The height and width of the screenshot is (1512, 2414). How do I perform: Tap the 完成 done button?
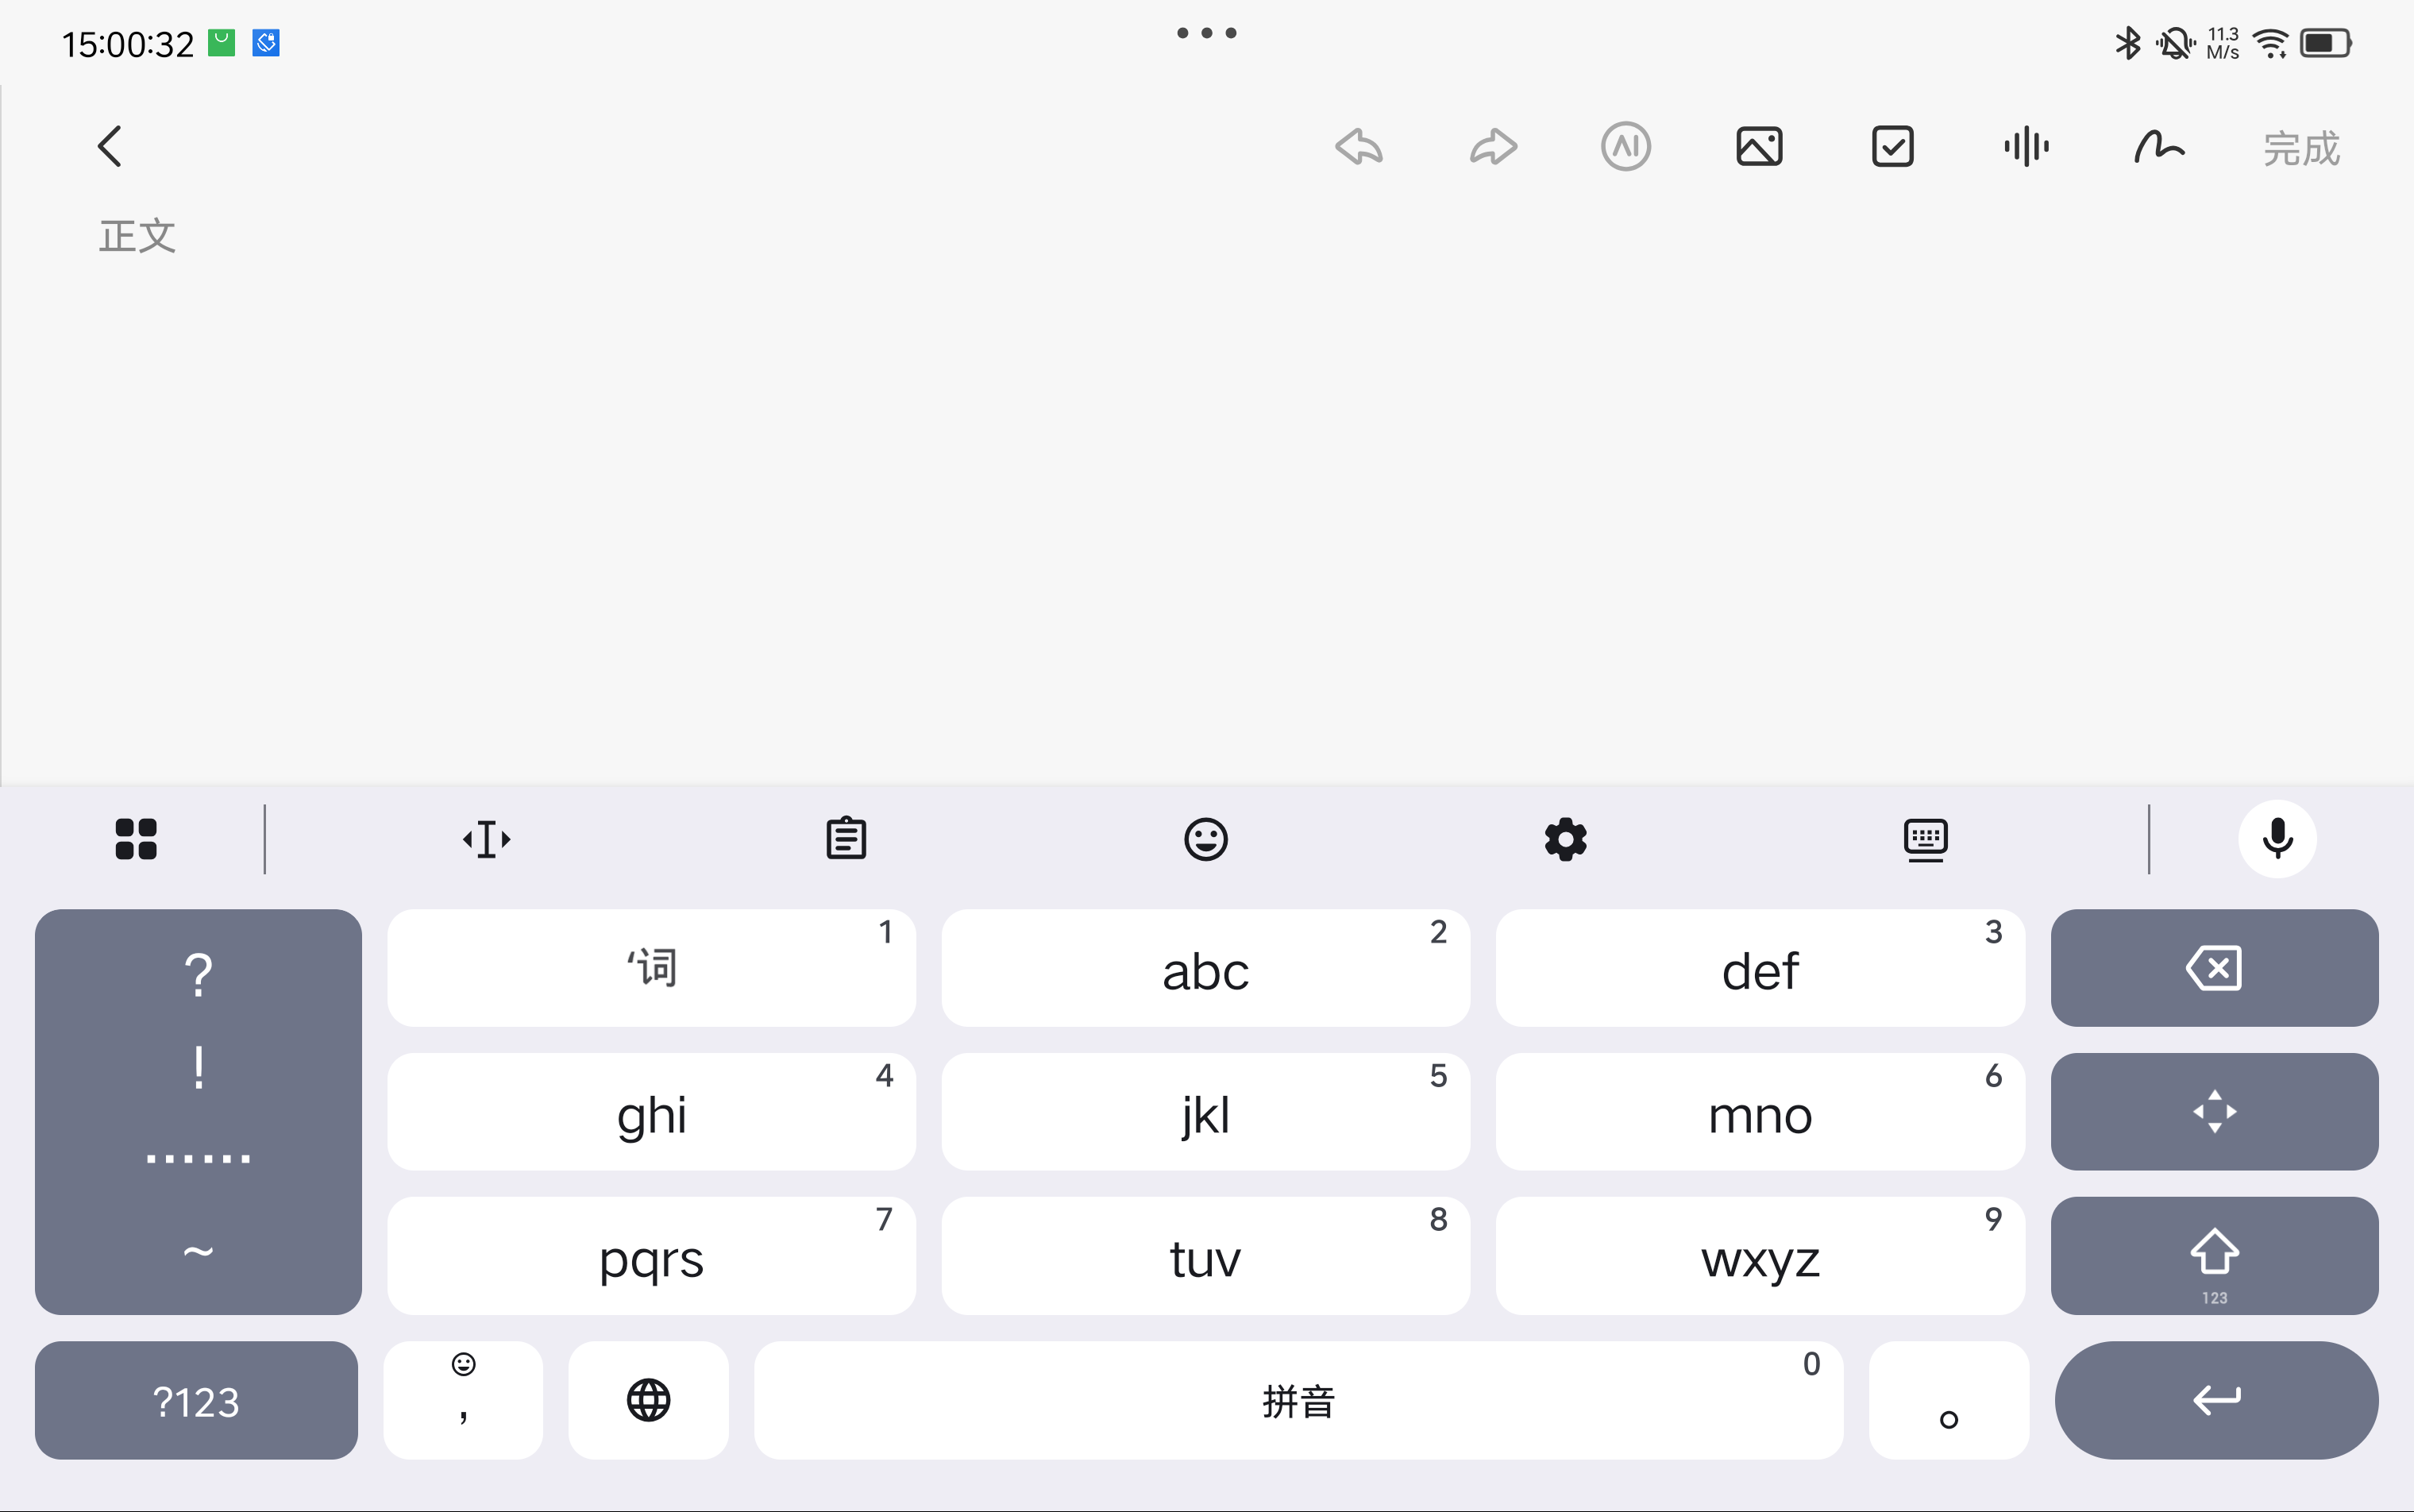2301,149
